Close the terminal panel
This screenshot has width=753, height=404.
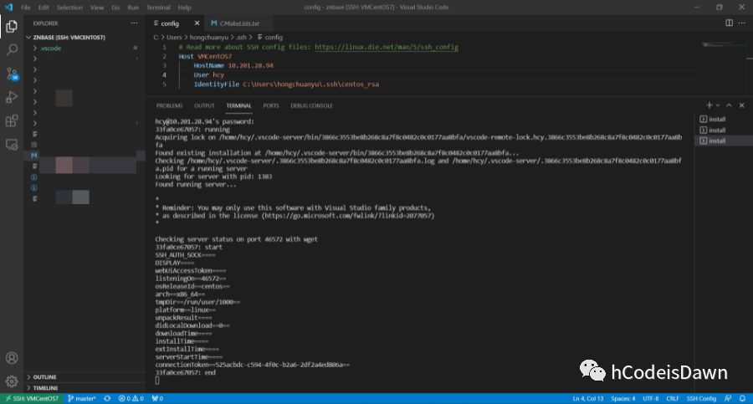(741, 105)
